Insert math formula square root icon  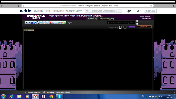tap(47, 23)
